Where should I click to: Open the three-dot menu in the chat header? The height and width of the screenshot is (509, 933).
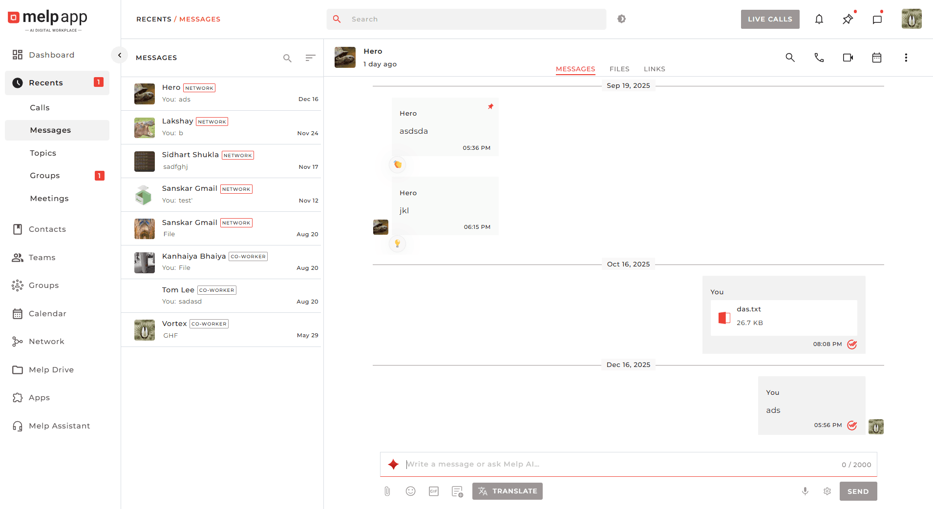pos(906,57)
